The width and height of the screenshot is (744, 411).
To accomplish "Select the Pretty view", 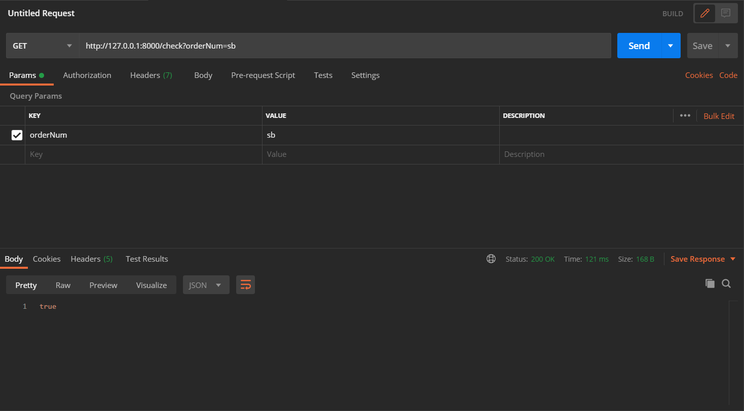I will point(26,285).
